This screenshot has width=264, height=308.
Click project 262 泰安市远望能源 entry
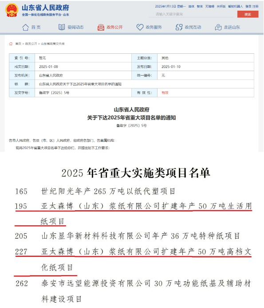click(x=134, y=291)
